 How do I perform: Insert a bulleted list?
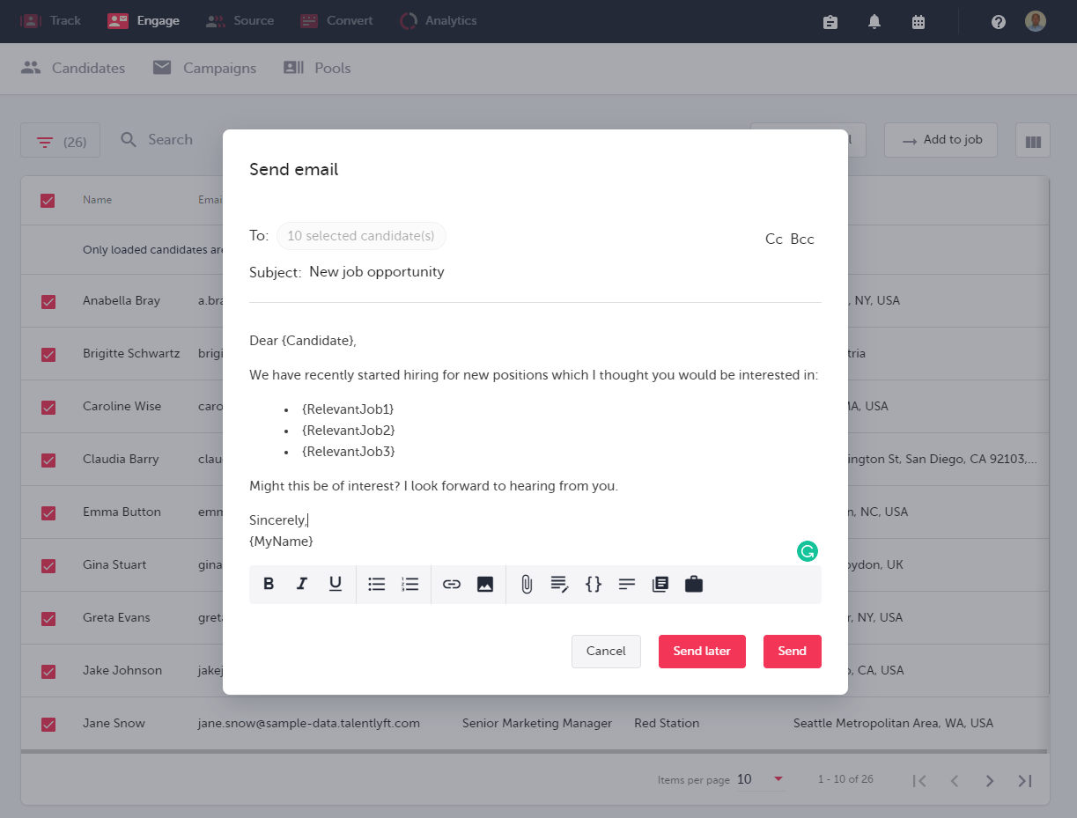pos(377,584)
